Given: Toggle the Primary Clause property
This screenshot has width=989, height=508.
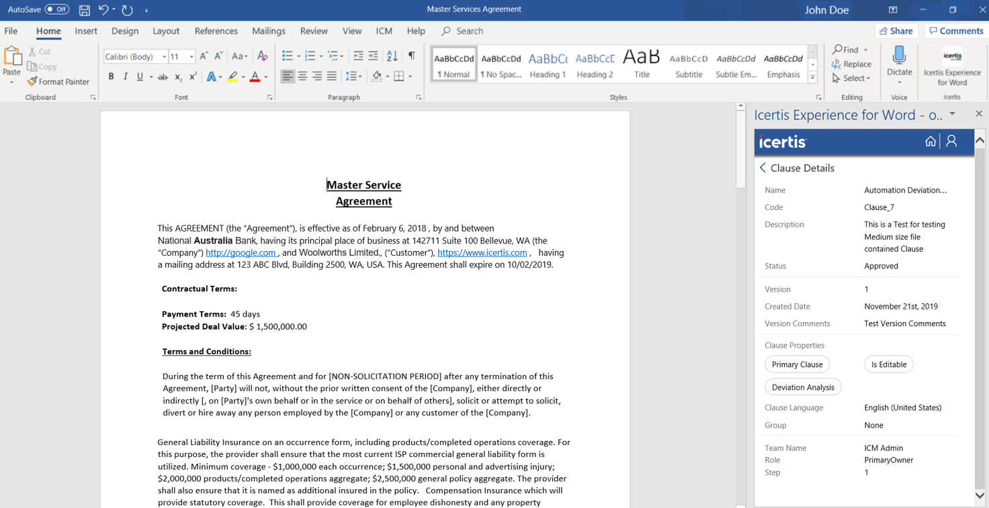Looking at the screenshot, I should (797, 364).
